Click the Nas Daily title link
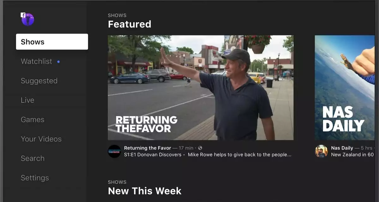This screenshot has width=379, height=202. (x=342, y=148)
